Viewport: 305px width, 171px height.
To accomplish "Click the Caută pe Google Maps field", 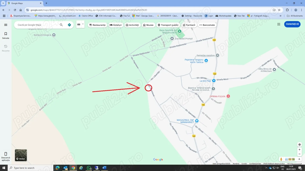I will click(37, 25).
